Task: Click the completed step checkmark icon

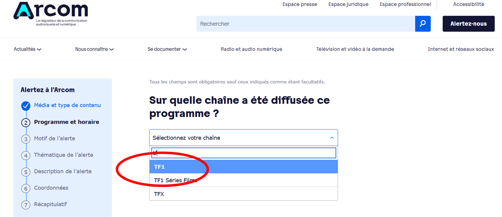Action: (26, 106)
